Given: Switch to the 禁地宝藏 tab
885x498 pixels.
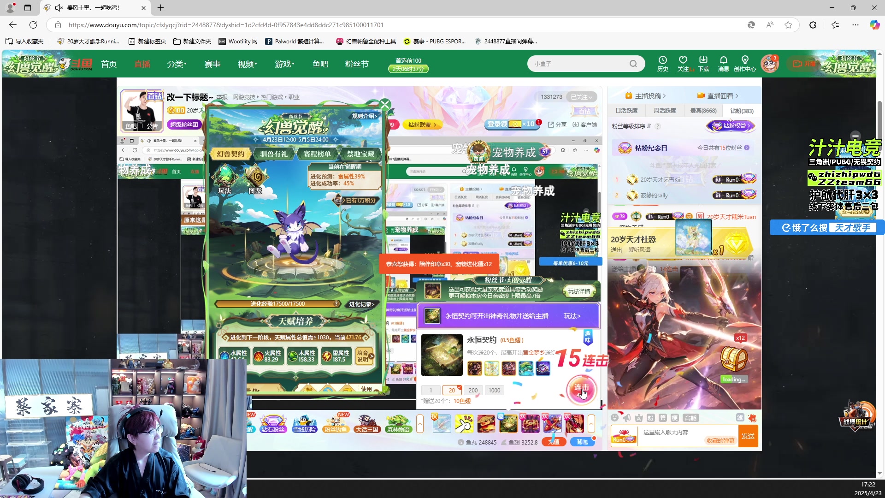Looking at the screenshot, I should [360, 154].
